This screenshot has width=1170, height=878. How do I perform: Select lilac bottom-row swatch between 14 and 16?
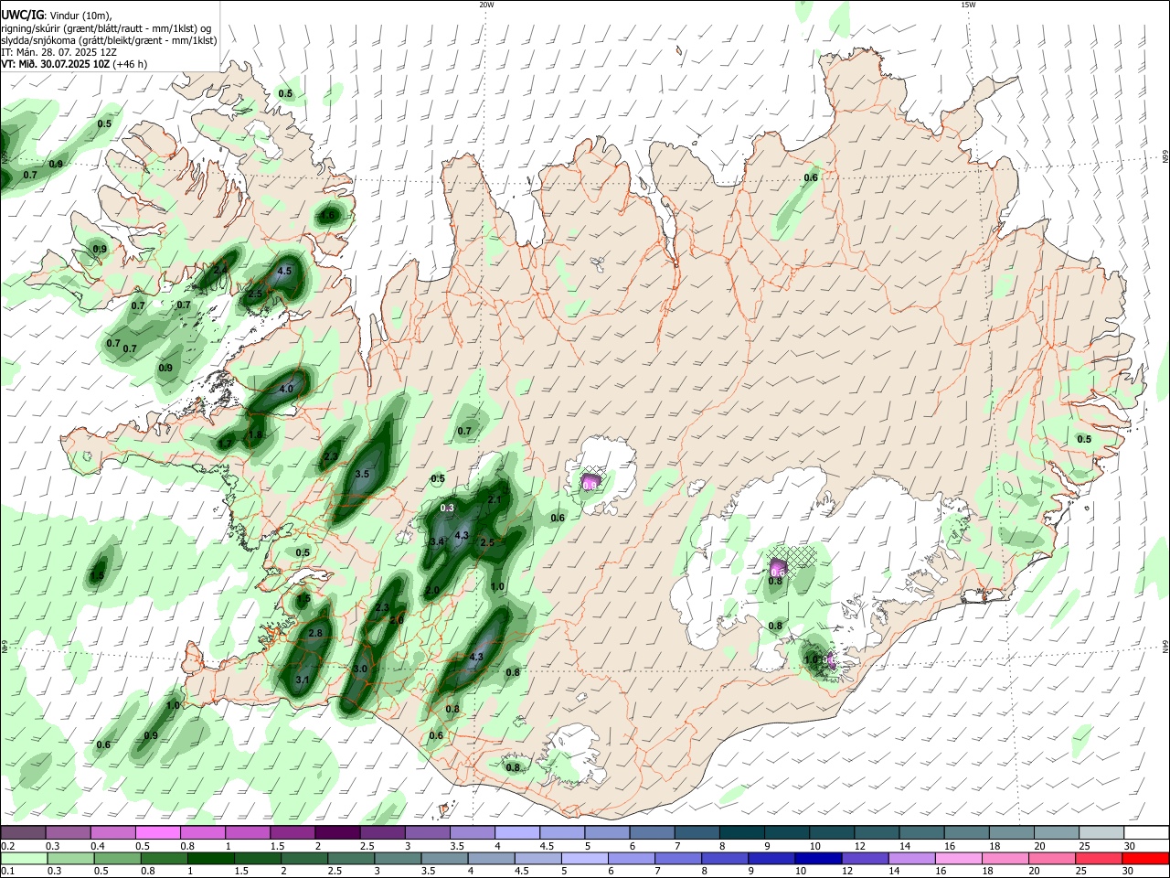pyautogui.click(x=910, y=858)
